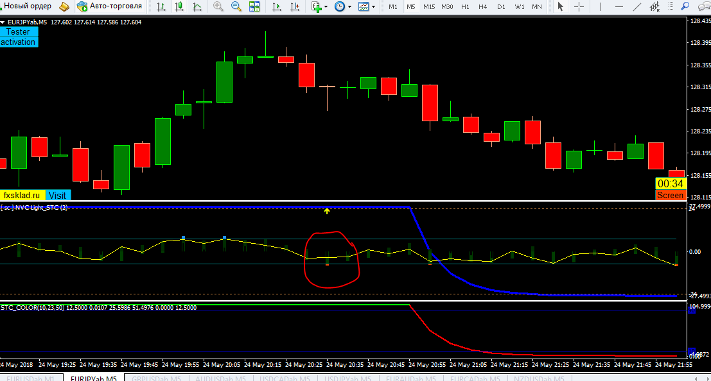This screenshot has width=711, height=381.
Task: Toggle the Авто-торговля auto trading button
Action: pyautogui.click(x=109, y=6)
